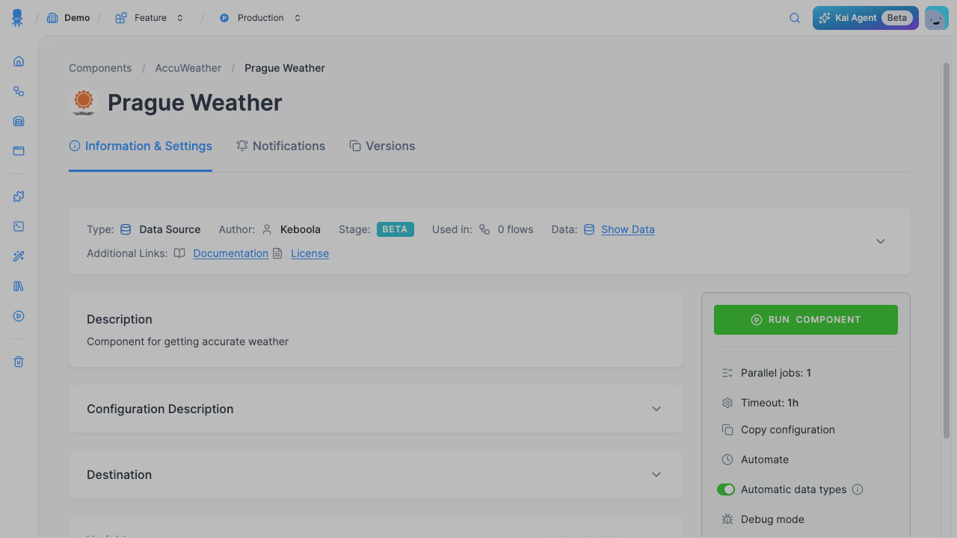Click the Run Component button
The height and width of the screenshot is (538, 957).
[806, 320]
